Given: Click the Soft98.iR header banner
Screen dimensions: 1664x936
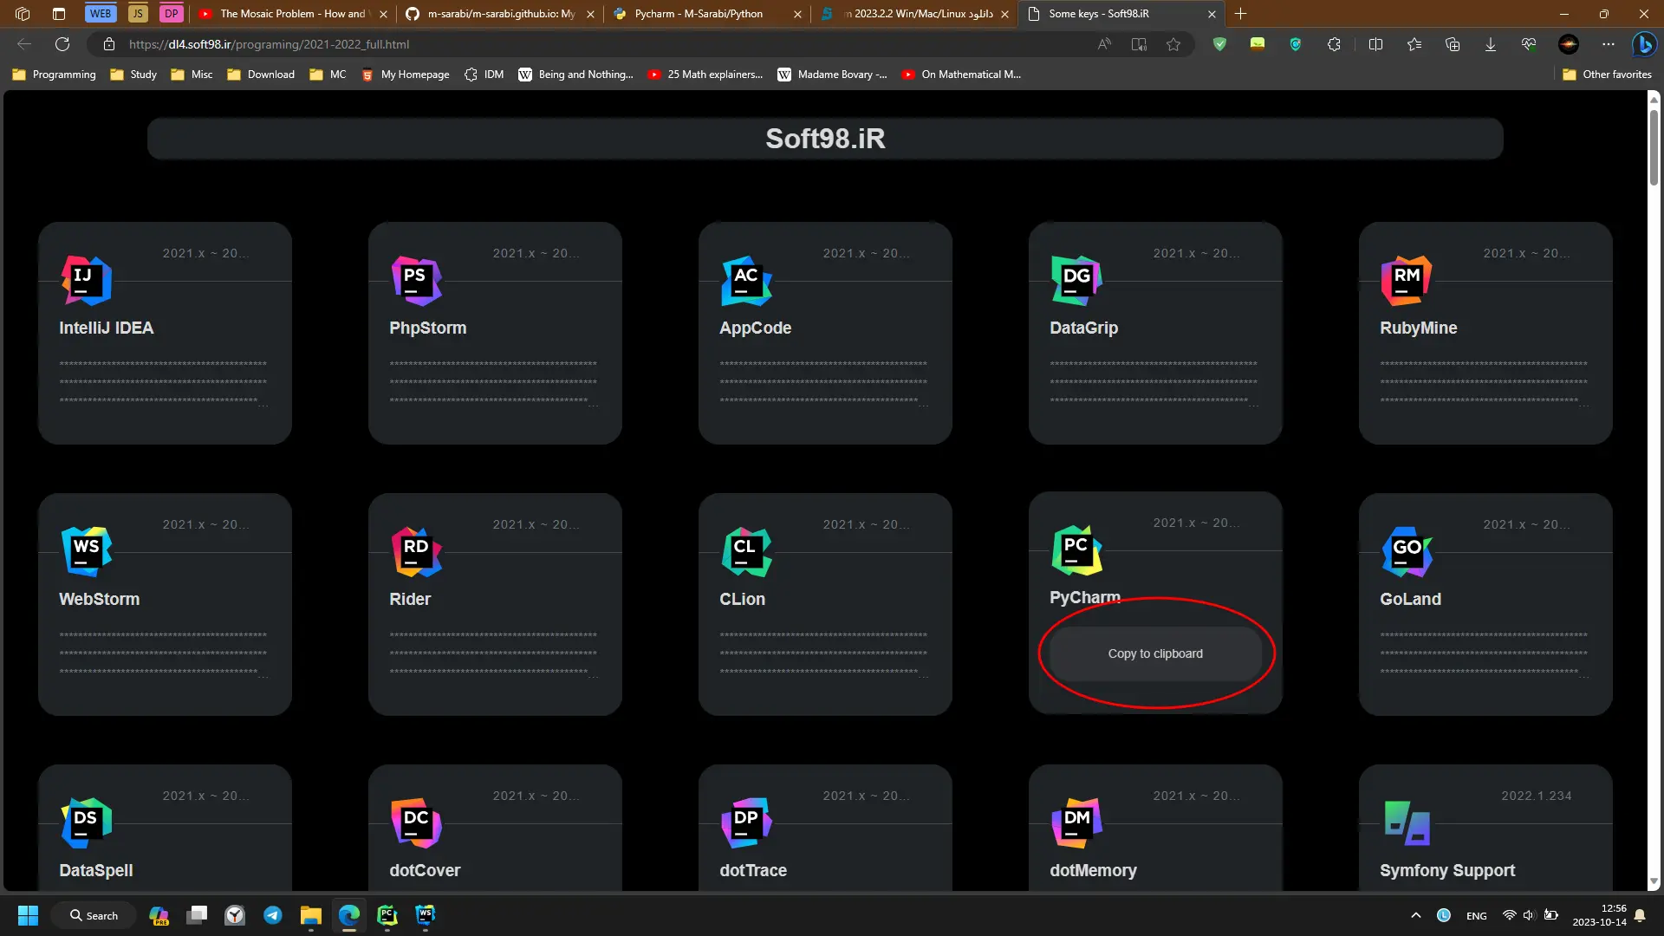Looking at the screenshot, I should point(824,139).
